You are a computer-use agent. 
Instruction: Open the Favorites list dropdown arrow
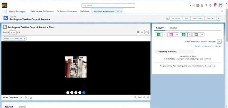(193, 6)
